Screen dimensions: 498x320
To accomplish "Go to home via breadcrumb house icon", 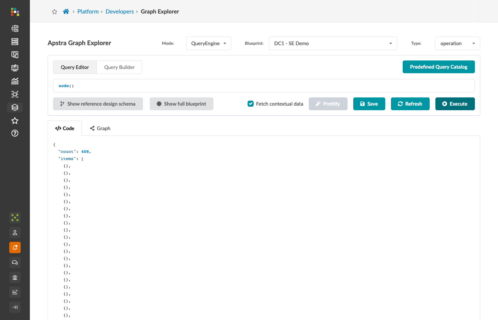I will point(66,11).
